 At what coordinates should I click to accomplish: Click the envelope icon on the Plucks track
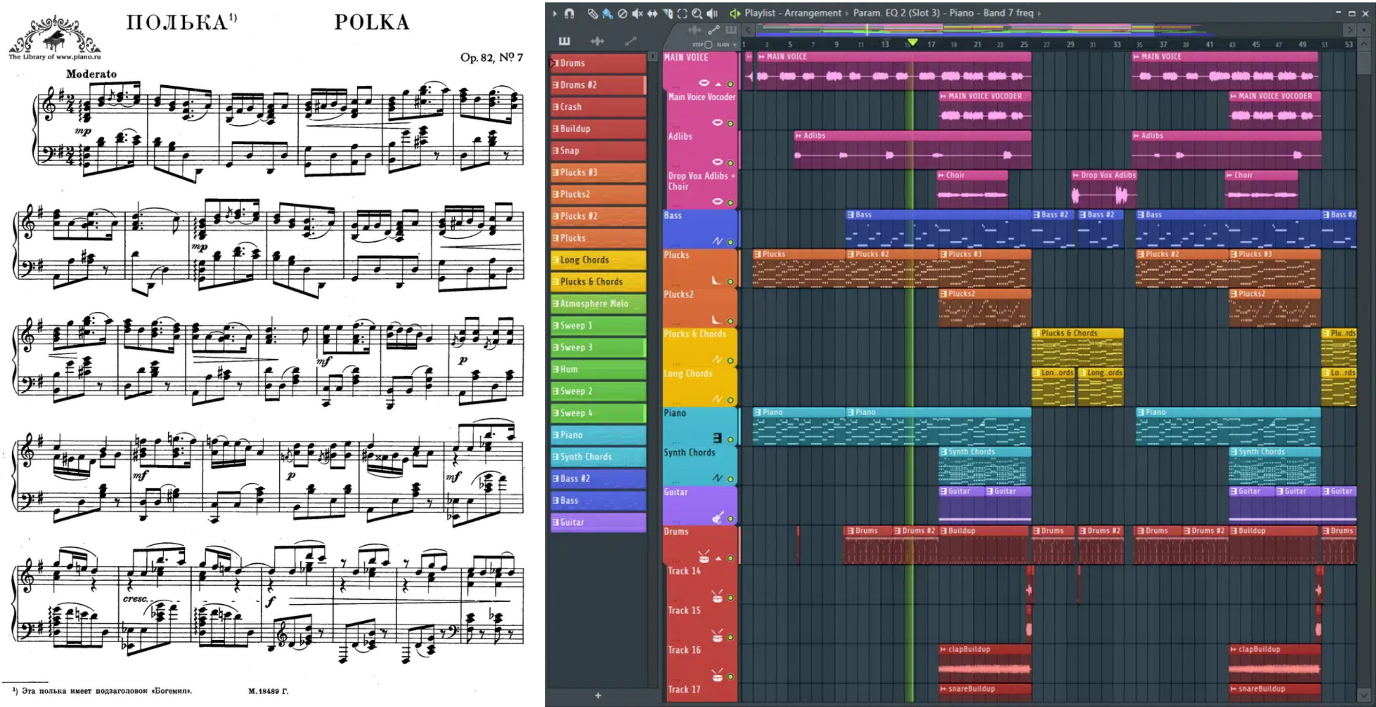point(717,280)
